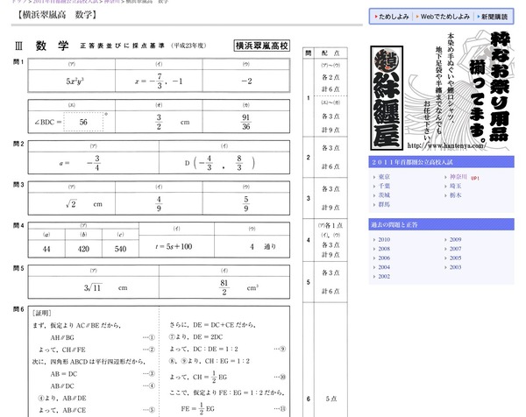Viewport: 526px width, 417px height.
Task: Click the value 540 in question 4
Action: 120,249
